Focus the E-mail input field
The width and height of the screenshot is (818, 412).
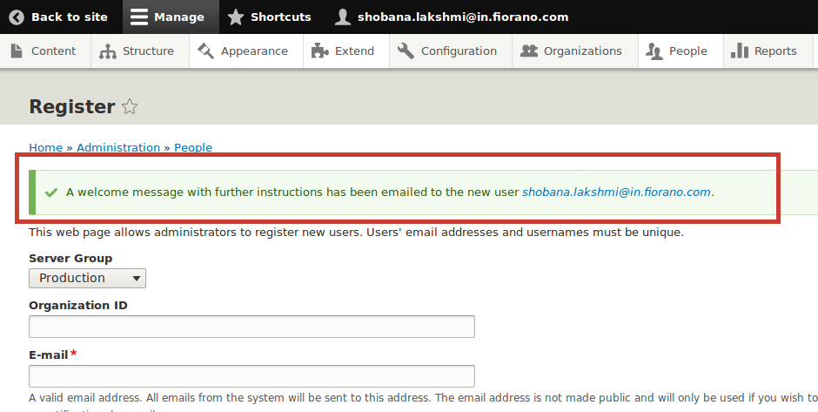[251, 376]
